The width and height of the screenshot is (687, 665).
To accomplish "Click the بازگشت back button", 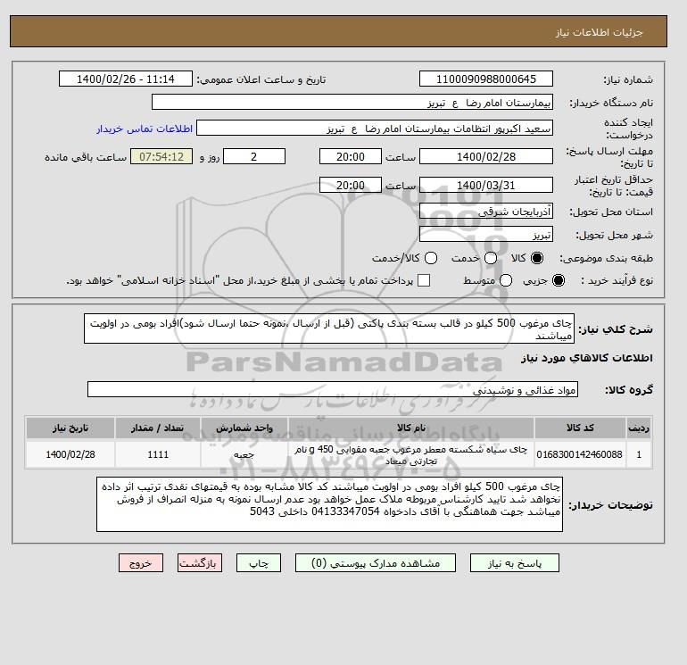I will pyautogui.click(x=200, y=563).
